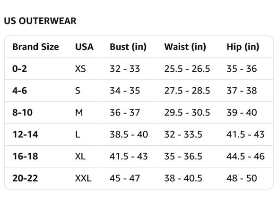
Task: Select brand size 4-6 row label
Action: [20, 91]
